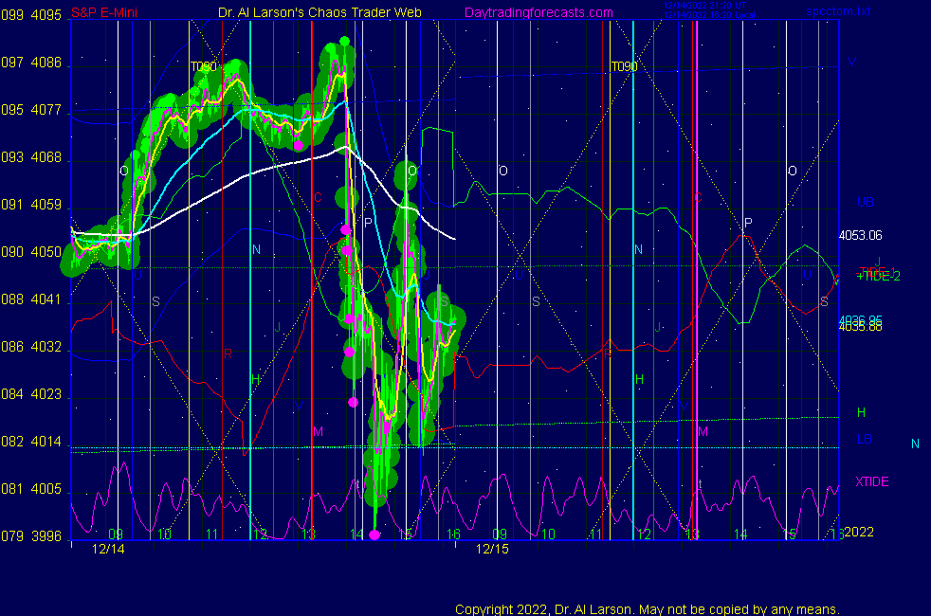
Task: Click the magenta dot at chart bottom low
Action: click(374, 535)
